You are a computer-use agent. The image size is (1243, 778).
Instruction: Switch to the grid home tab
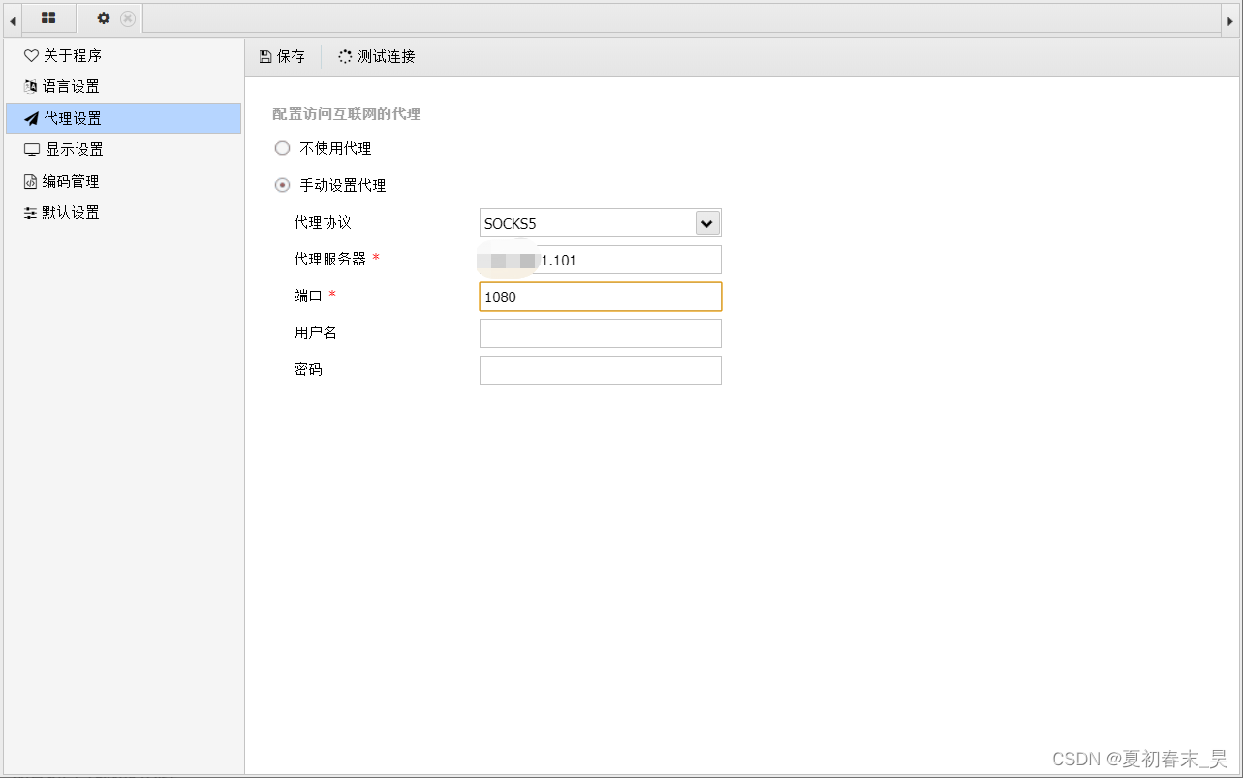coord(48,18)
